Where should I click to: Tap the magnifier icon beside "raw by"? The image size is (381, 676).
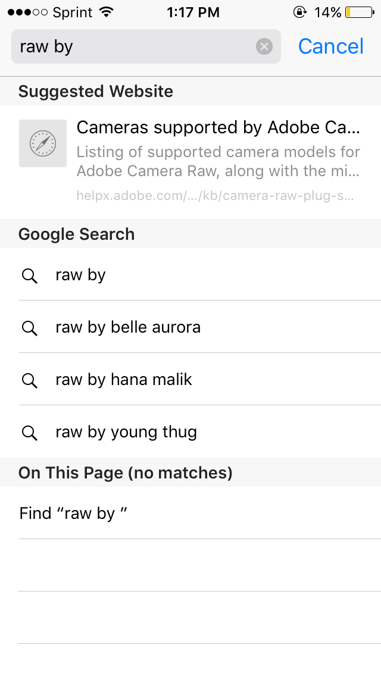(29, 276)
